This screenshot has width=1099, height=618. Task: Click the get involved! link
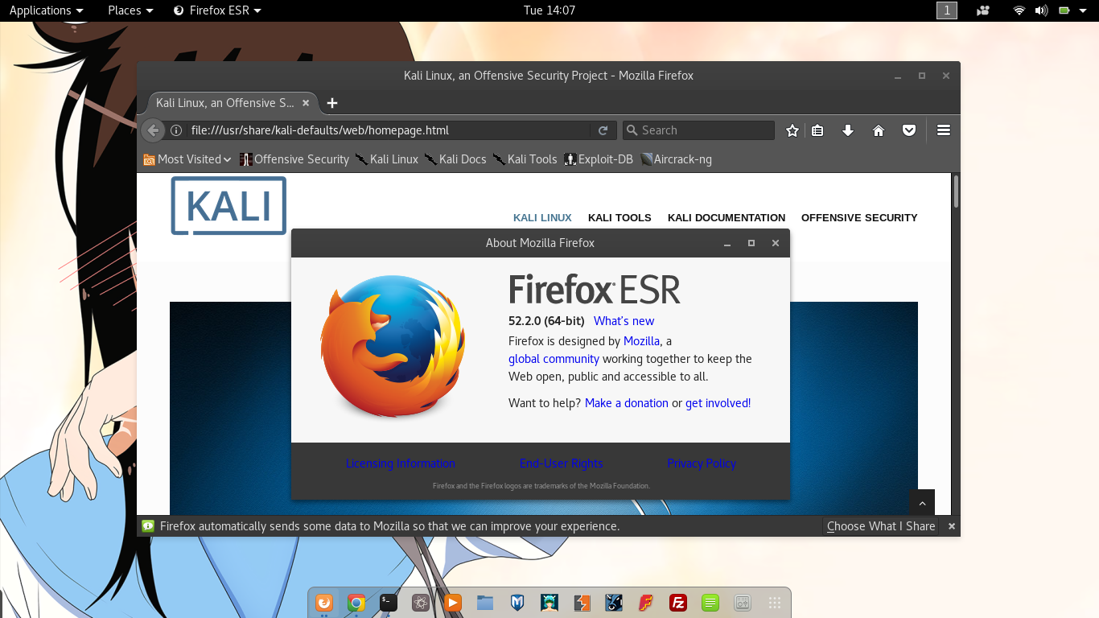(718, 403)
